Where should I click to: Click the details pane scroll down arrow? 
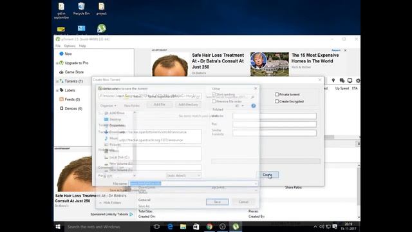click(x=359, y=217)
